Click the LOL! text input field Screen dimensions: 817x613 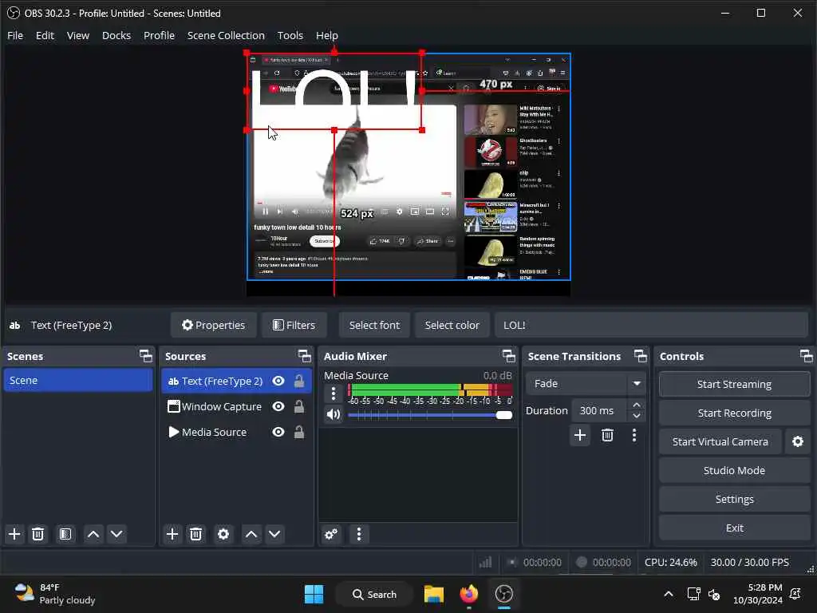click(x=651, y=326)
